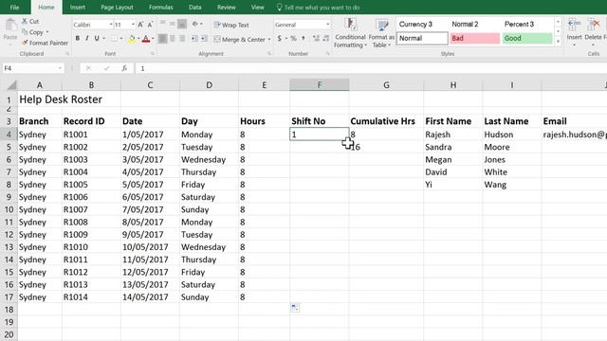Select column F header
607x341 pixels.
point(319,84)
